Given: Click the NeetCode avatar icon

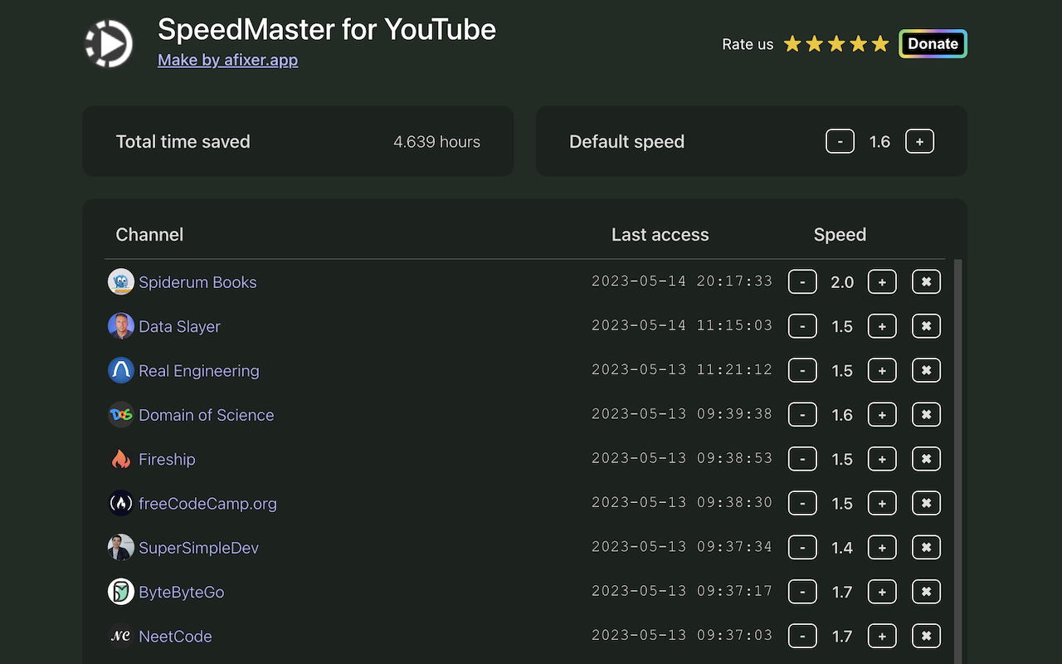Looking at the screenshot, I should click(121, 636).
